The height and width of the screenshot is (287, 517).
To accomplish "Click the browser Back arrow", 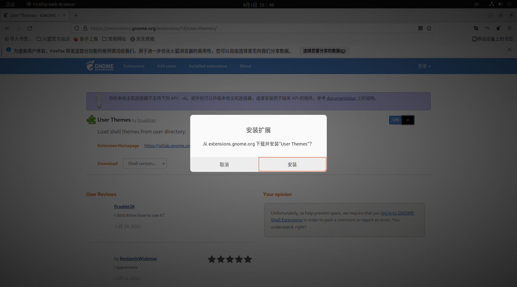I will (x=7, y=28).
